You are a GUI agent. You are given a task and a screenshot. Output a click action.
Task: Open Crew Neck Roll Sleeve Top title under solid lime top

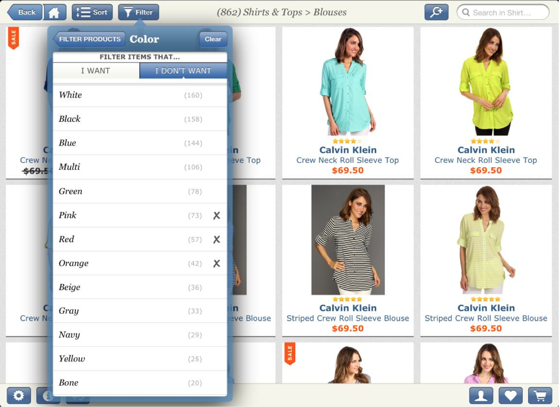point(486,160)
